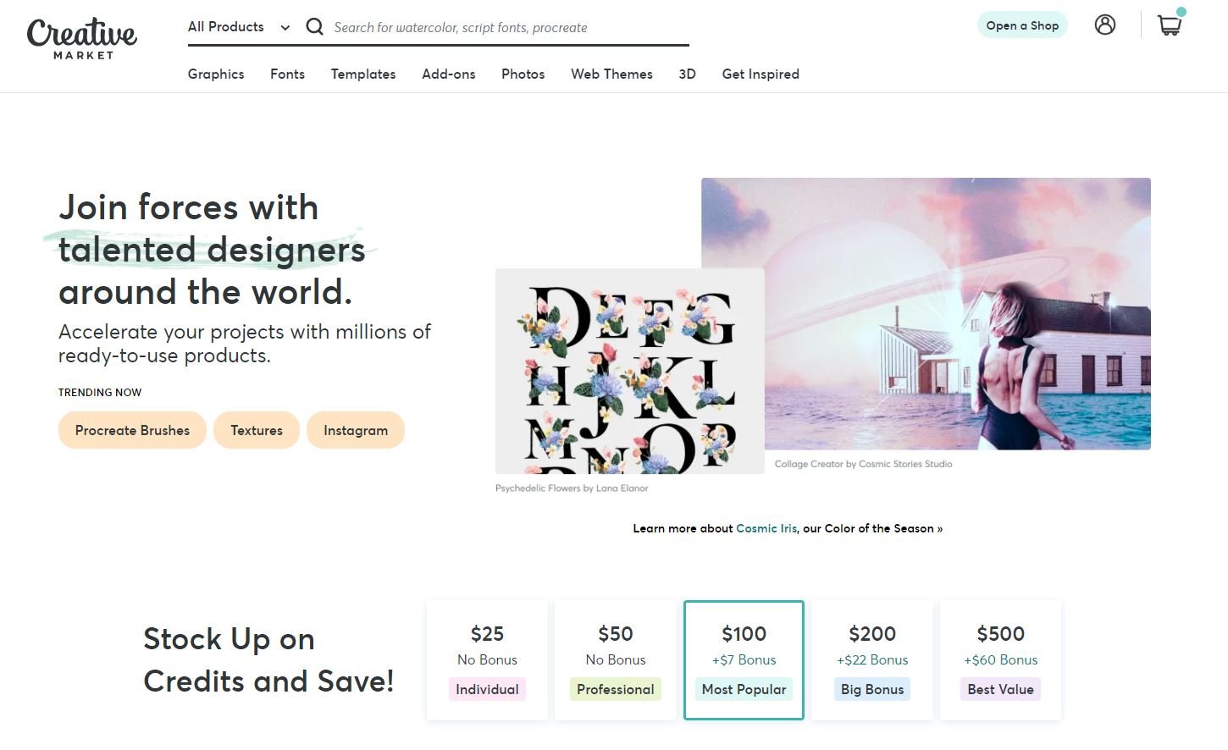Click the search magnifying glass icon

(x=314, y=26)
